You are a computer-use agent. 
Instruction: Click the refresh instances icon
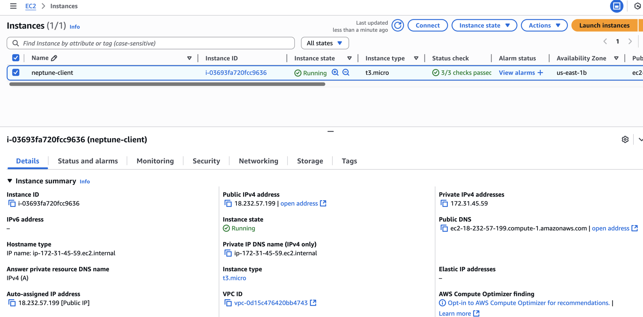[x=398, y=25]
